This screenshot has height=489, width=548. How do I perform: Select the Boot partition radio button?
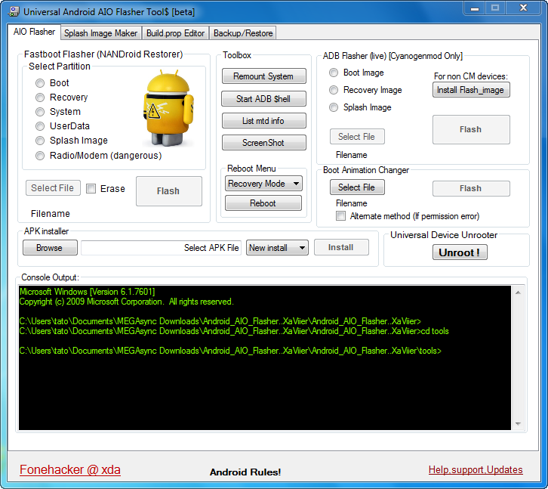click(40, 83)
